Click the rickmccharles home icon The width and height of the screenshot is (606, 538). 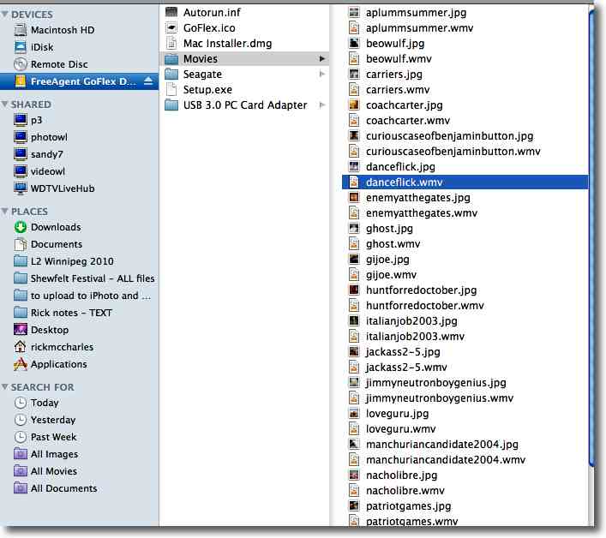click(x=21, y=347)
